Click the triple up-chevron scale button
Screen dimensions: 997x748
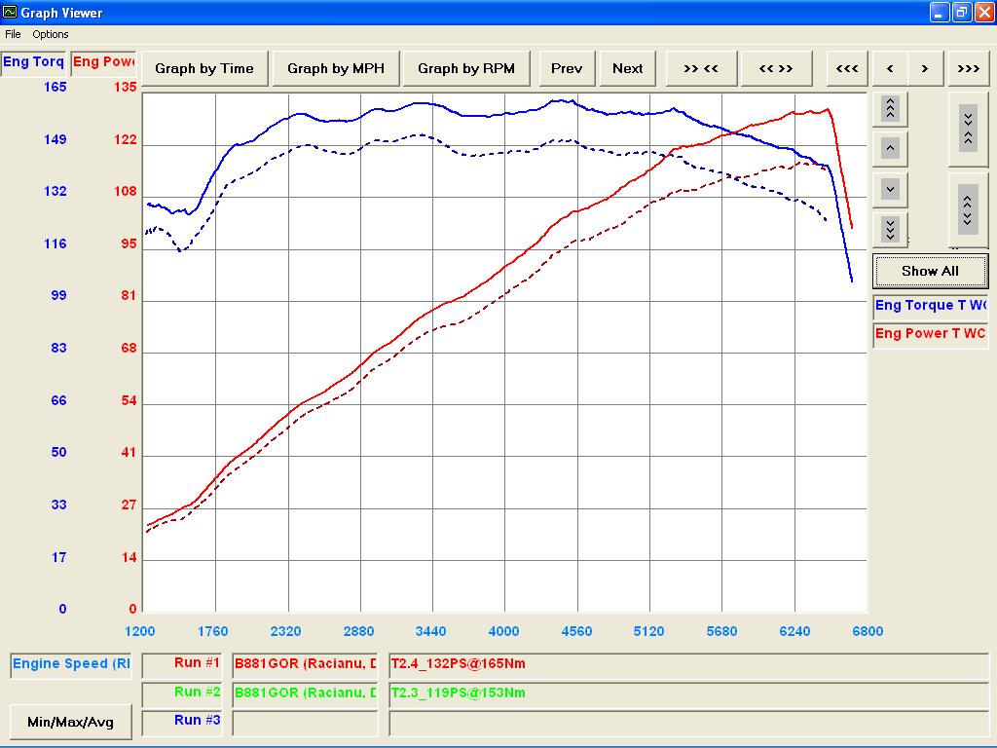point(890,108)
